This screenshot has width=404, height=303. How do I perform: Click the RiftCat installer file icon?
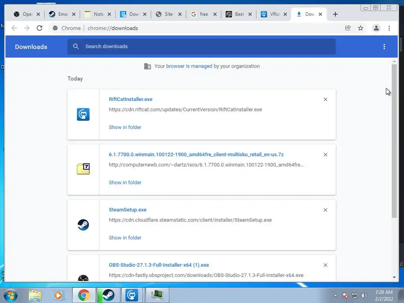[83, 114]
